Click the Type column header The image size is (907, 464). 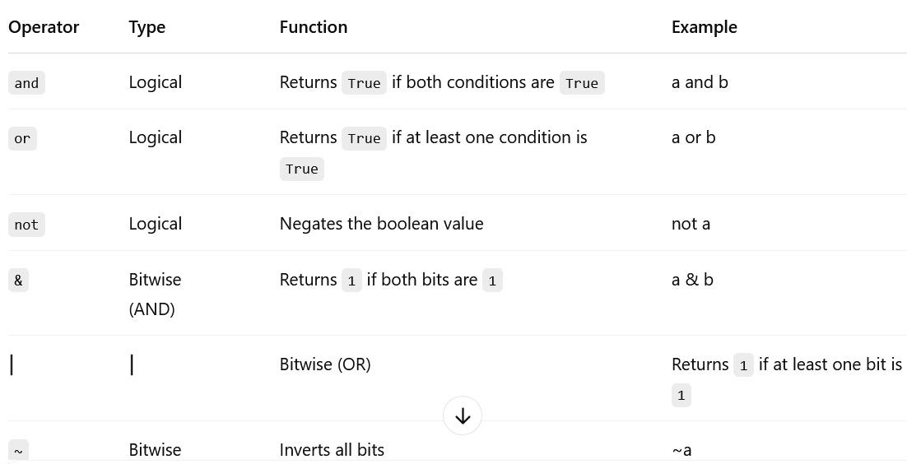pyautogui.click(x=147, y=27)
